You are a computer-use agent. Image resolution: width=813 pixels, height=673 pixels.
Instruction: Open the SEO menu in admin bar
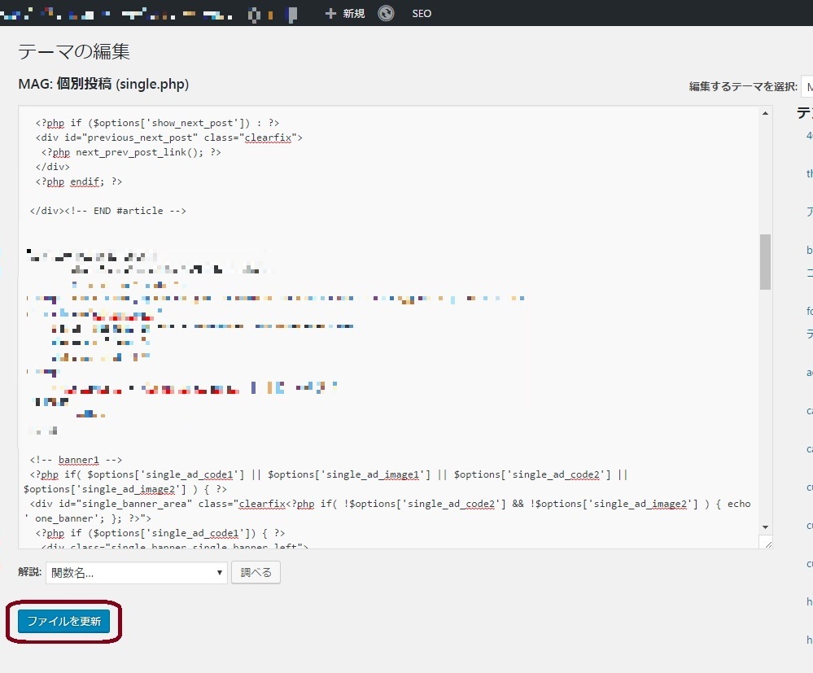[x=422, y=14]
